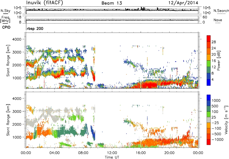This screenshot has height=159, width=229.
Task: Click the intense red power patch after 16:00
Action: 149,85
